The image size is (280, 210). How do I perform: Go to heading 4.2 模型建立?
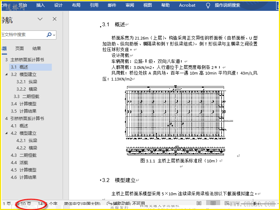coord(23,133)
